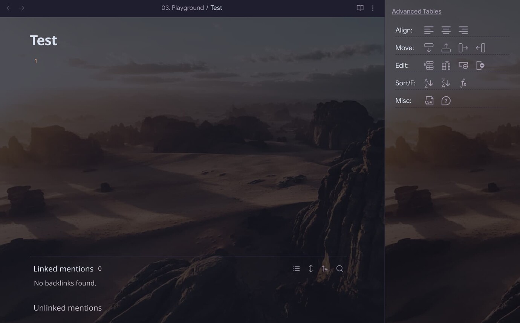Viewport: 520px width, 323px height.
Task: Right align the table column
Action: [x=463, y=30]
